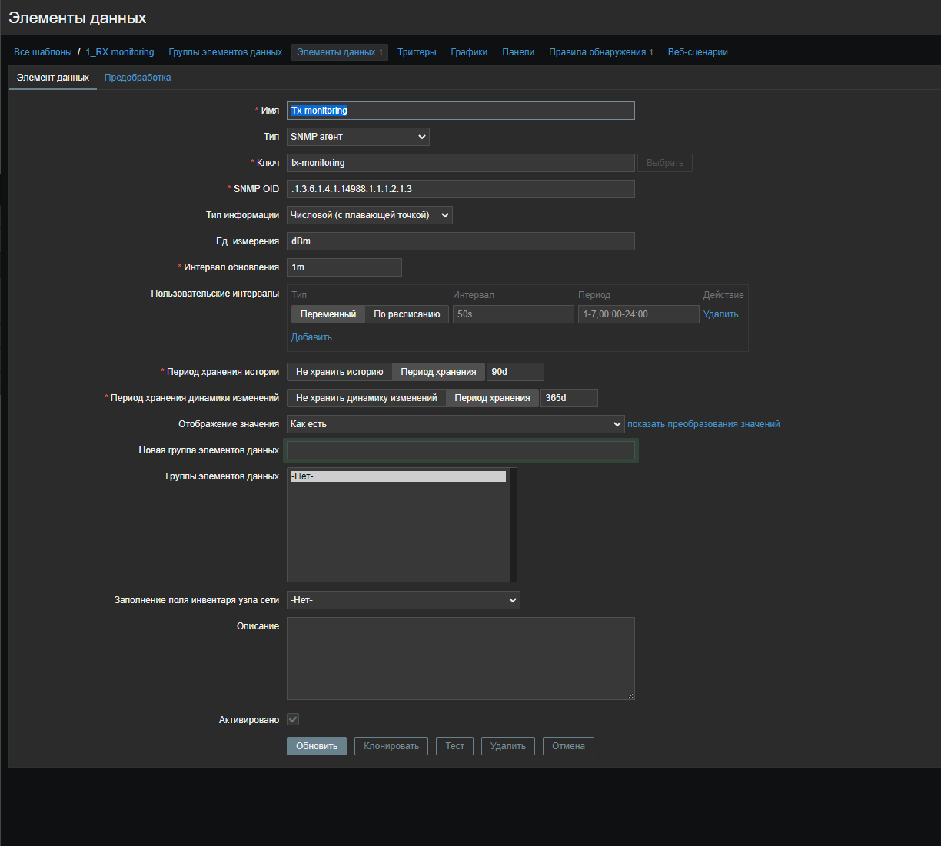Open the Отображение значения dropdown
The image size is (941, 846).
click(x=455, y=424)
